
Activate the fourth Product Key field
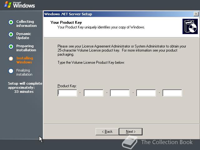point(146,93)
